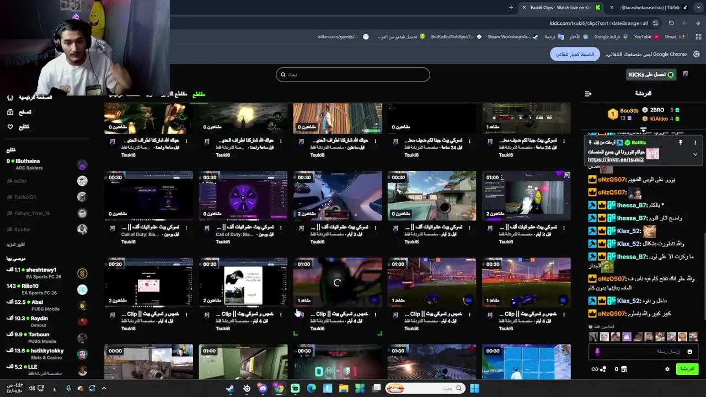Open Absi PUBG Mobile channel
Image resolution: width=706 pixels, height=397 pixels.
pyautogui.click(x=47, y=305)
